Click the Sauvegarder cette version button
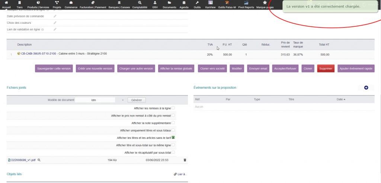 click(x=54, y=69)
